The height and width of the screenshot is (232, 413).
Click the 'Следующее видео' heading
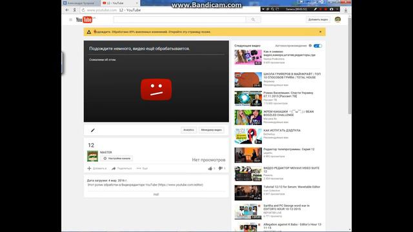tap(247, 46)
